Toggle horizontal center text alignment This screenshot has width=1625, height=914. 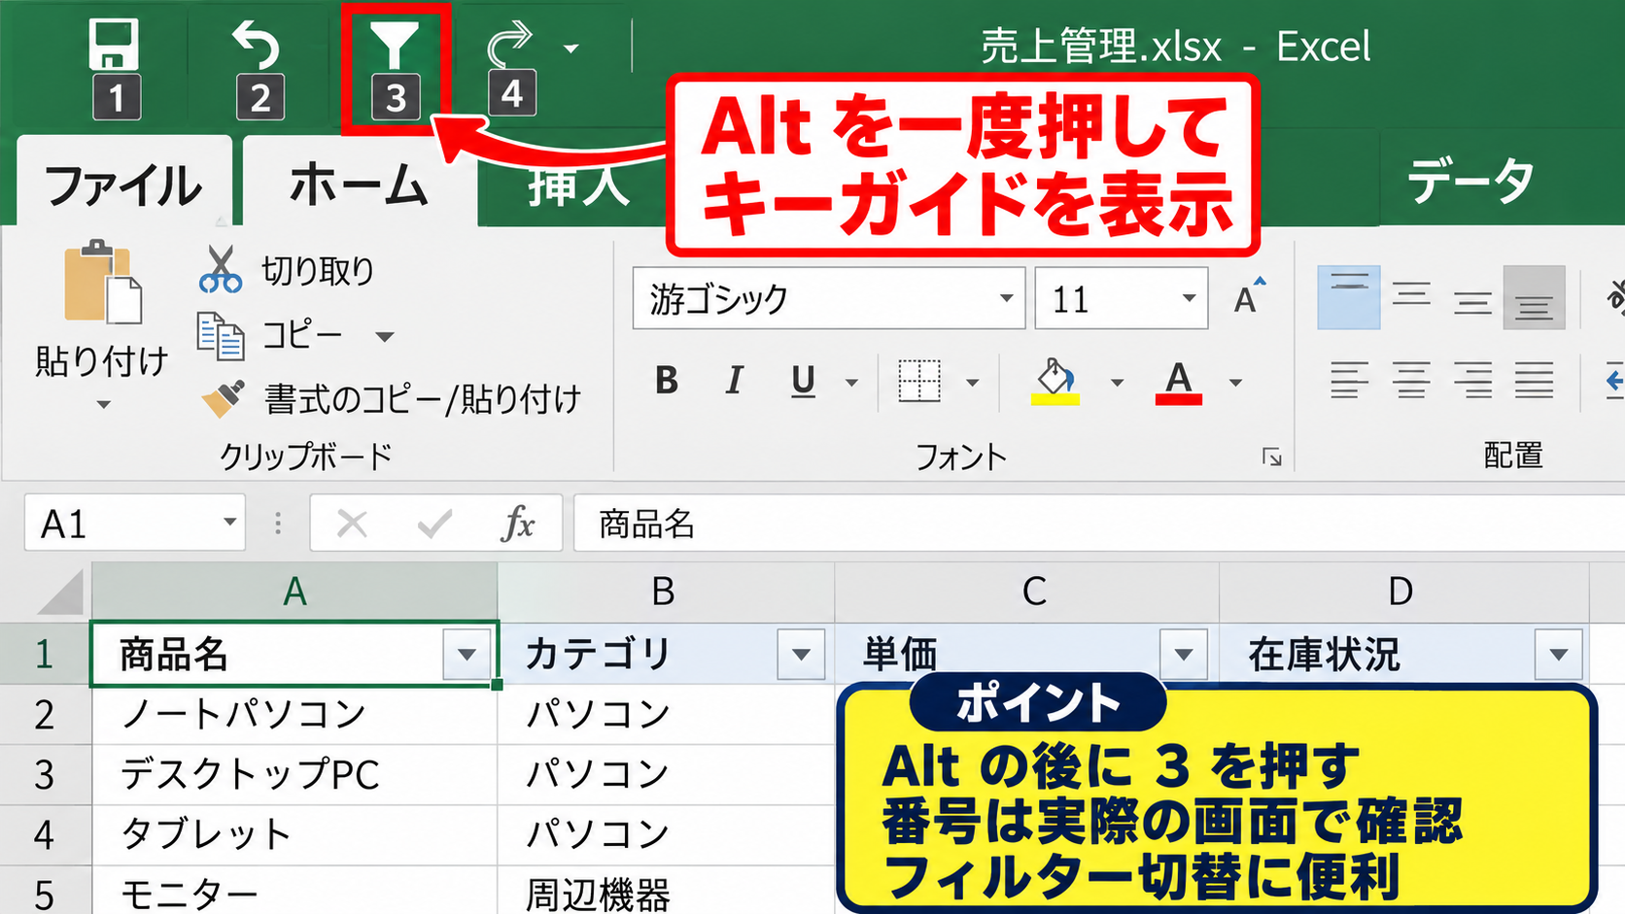tap(1411, 380)
